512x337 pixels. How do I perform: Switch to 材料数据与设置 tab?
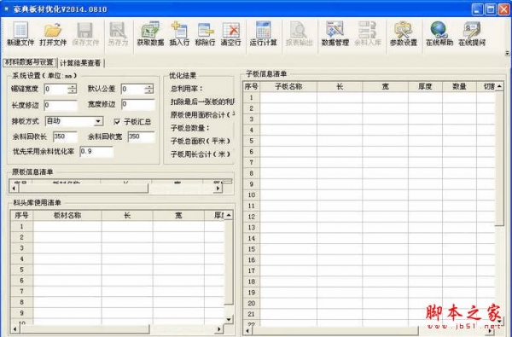29,62
